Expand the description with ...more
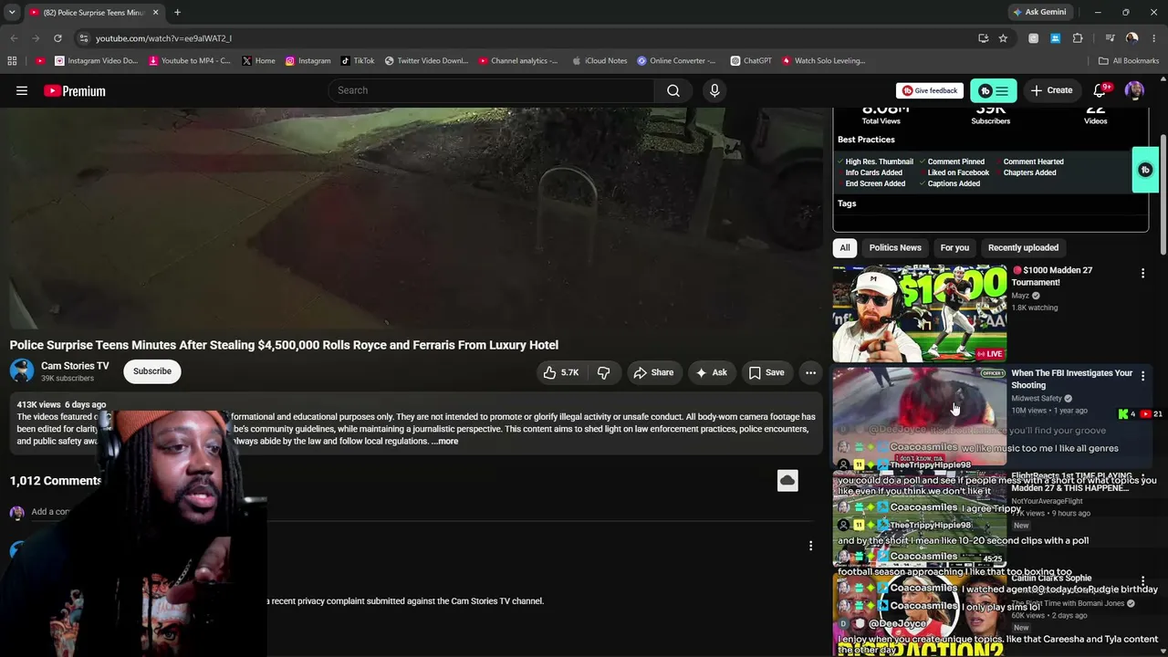This screenshot has height=657, width=1168. click(445, 442)
